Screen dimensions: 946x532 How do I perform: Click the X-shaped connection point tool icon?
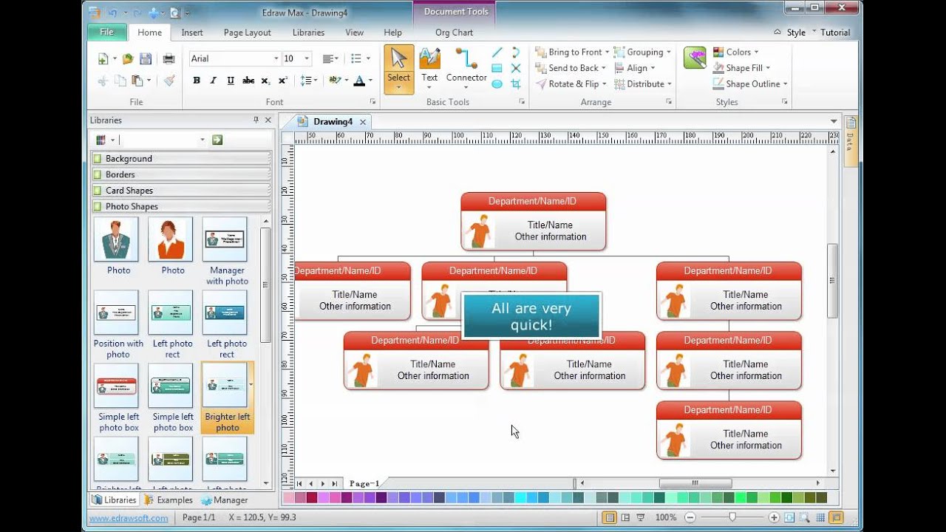pyautogui.click(x=516, y=68)
